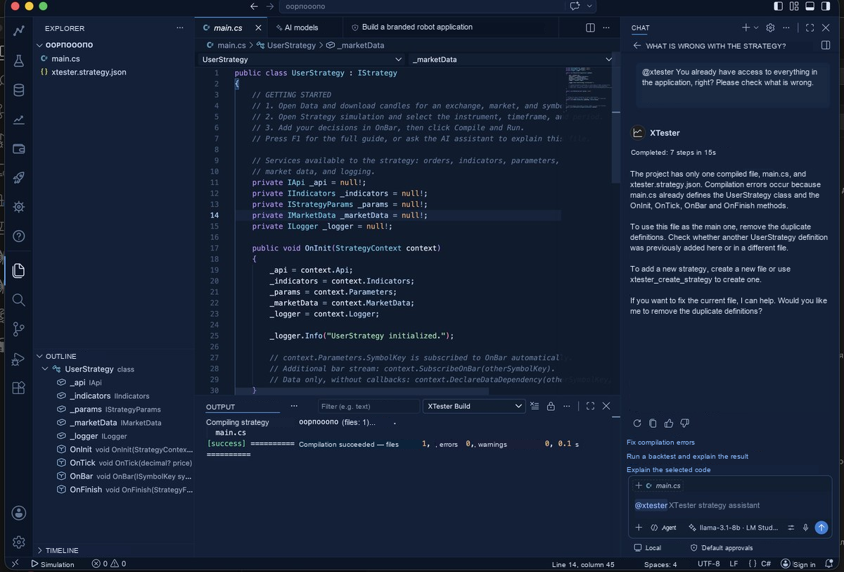Go back from the chat conversation
The height and width of the screenshot is (572, 844).
637,46
